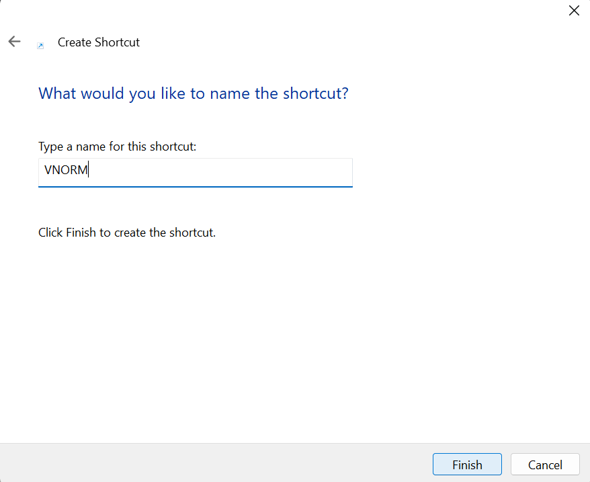The image size is (590, 482).
Task: Click the 'What would' start of the heading
Action: [81, 93]
